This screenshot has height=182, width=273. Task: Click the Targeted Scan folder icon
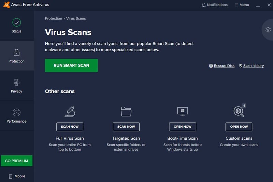tap(126, 111)
